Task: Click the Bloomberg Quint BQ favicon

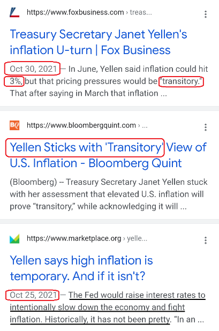Action: pos(14,125)
